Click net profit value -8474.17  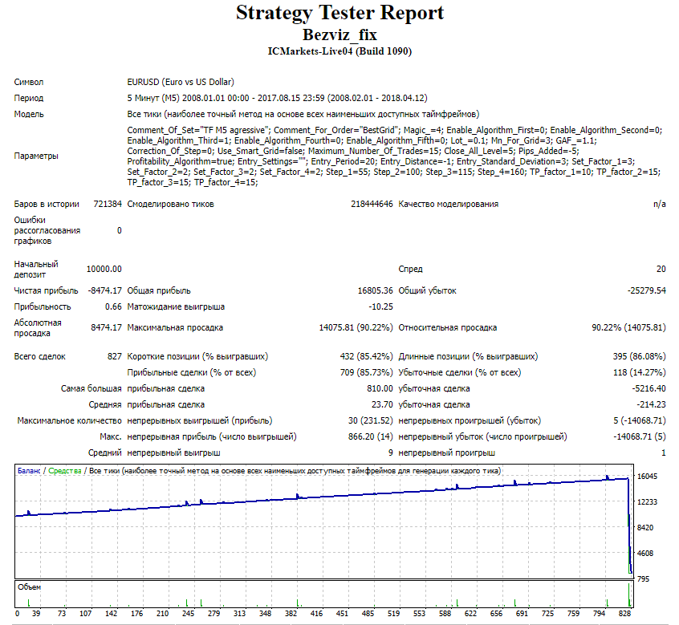coord(104,291)
